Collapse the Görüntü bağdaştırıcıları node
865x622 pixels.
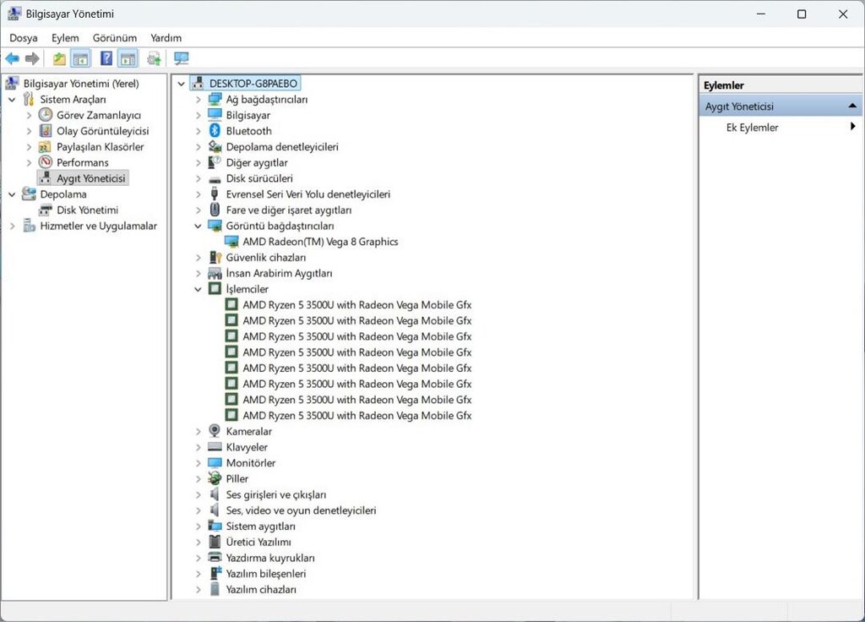click(198, 226)
